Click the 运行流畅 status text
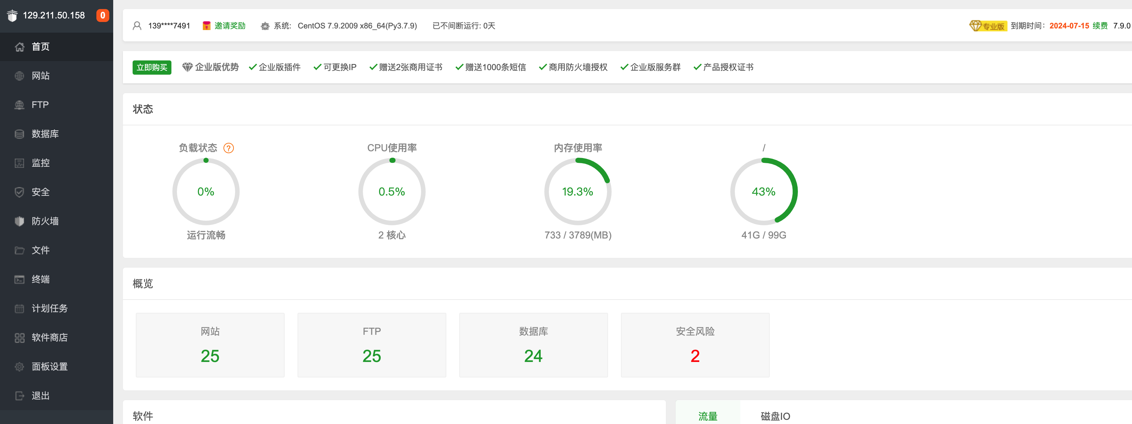1132x424 pixels. point(206,235)
